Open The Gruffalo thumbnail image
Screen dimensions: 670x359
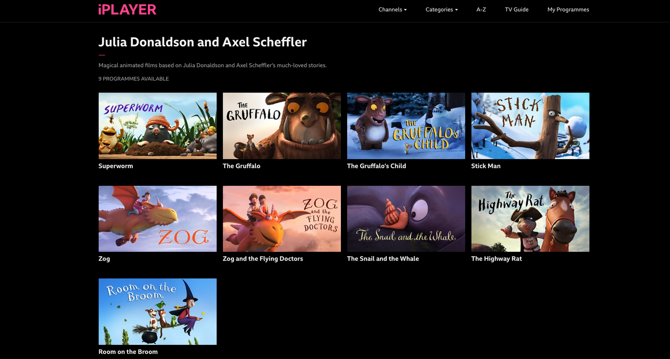(x=282, y=126)
